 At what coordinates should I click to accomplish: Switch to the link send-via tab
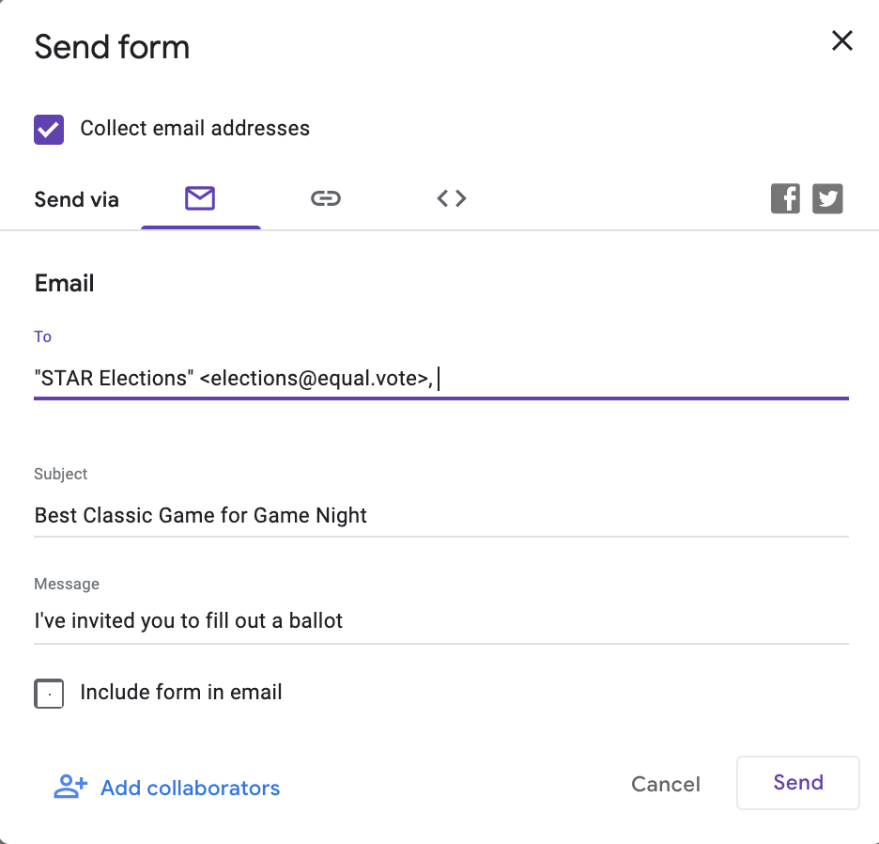326,198
